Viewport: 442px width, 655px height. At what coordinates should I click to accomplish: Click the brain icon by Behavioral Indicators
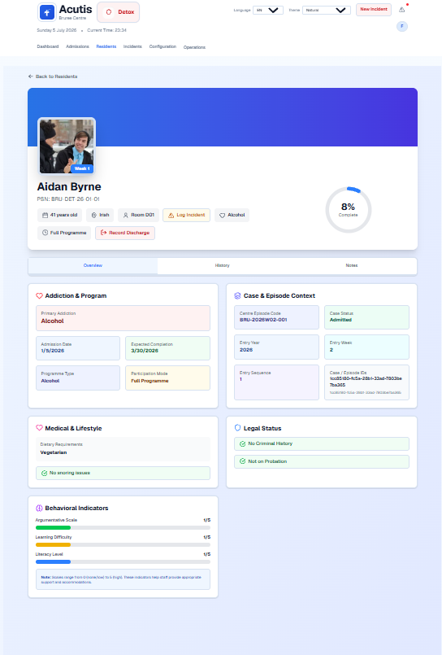(x=39, y=508)
